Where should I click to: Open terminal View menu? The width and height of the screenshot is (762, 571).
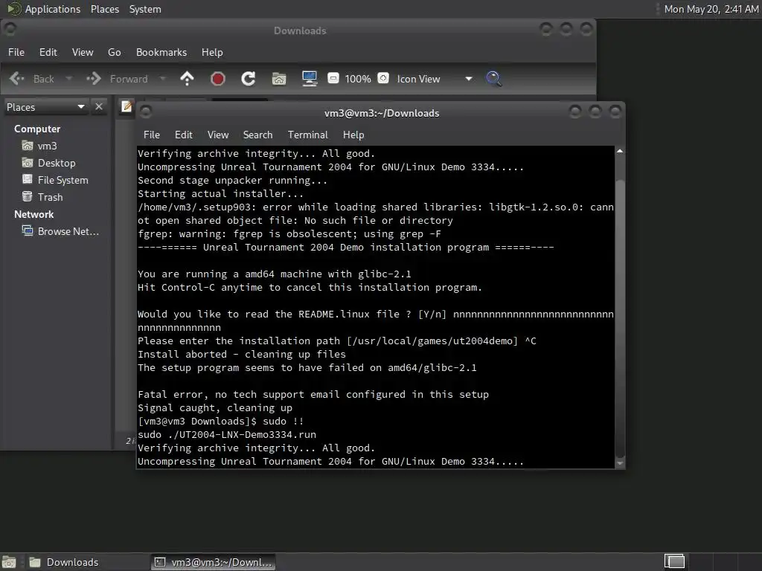tap(218, 135)
